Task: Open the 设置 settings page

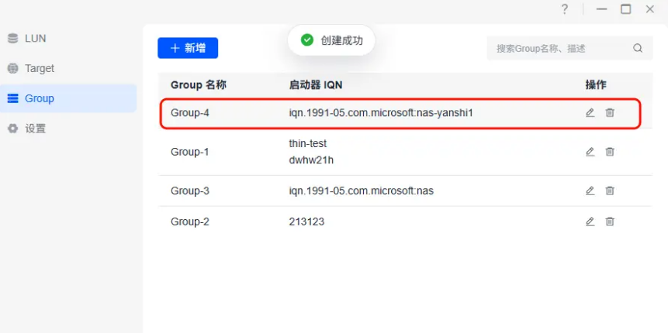Action: pos(36,129)
